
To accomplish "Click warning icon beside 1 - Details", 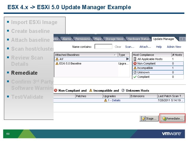I will (105, 100).
